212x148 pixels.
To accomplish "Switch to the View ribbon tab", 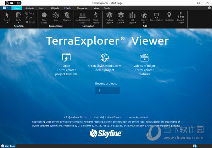I will 96,8.
